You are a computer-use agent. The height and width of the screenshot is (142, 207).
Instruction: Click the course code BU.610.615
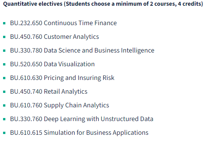(26, 132)
